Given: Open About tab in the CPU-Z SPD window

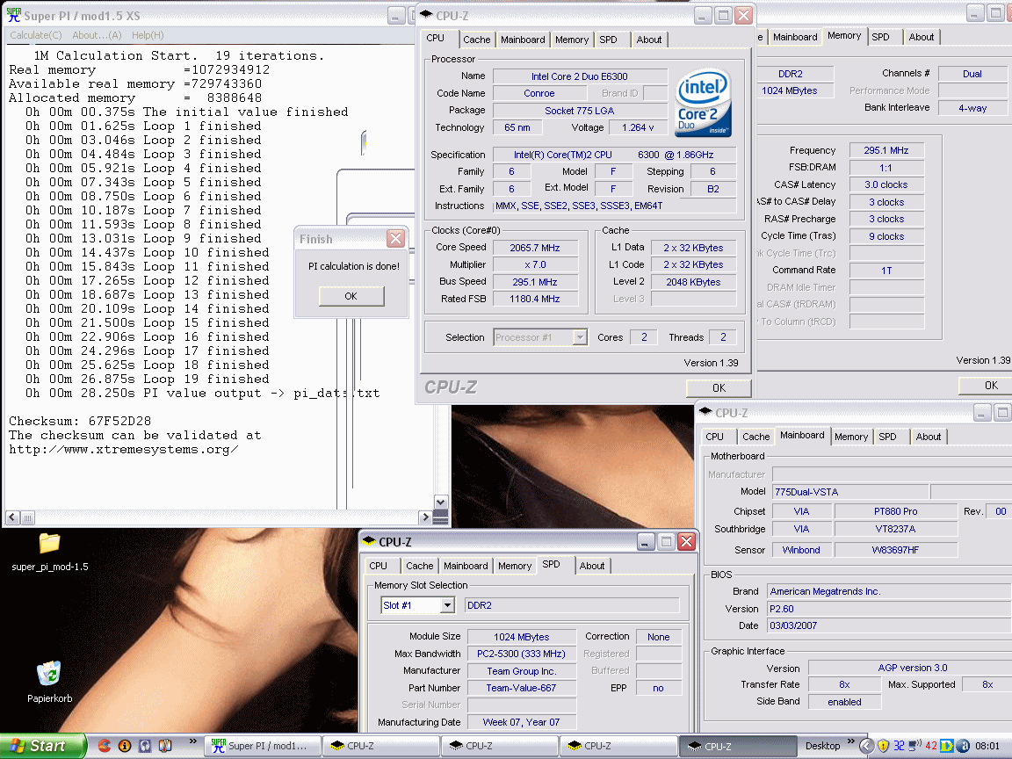Looking at the screenshot, I should pos(592,566).
